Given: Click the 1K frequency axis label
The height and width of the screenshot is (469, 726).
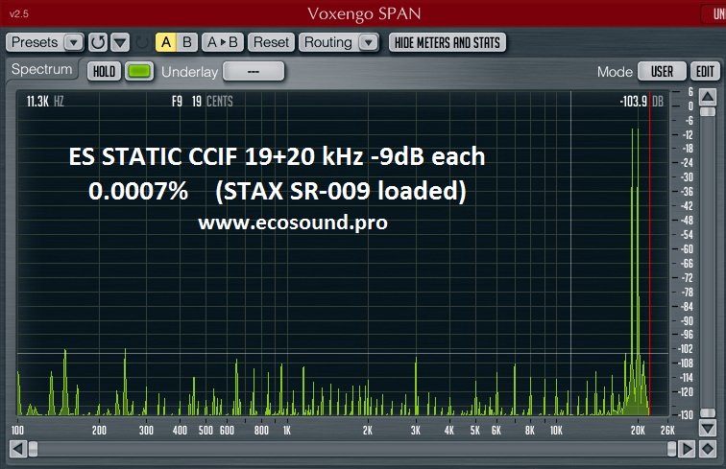Looking at the screenshot, I should 287,431.
